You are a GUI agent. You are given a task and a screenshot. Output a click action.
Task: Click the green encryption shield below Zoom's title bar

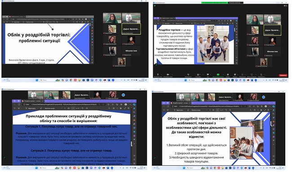coord(155,5)
